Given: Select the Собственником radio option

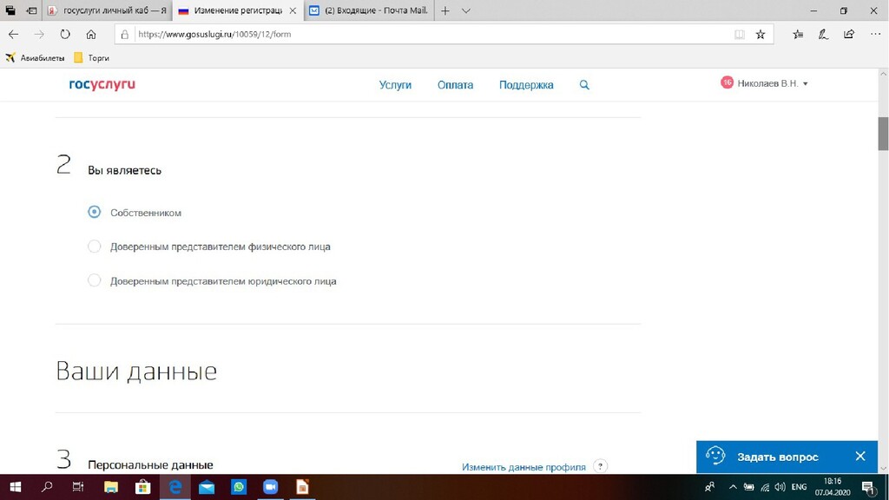Looking at the screenshot, I should click(94, 212).
